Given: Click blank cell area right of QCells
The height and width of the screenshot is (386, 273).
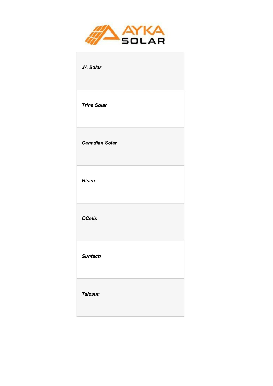Looking at the screenshot, I should pyautogui.click(x=140, y=222).
